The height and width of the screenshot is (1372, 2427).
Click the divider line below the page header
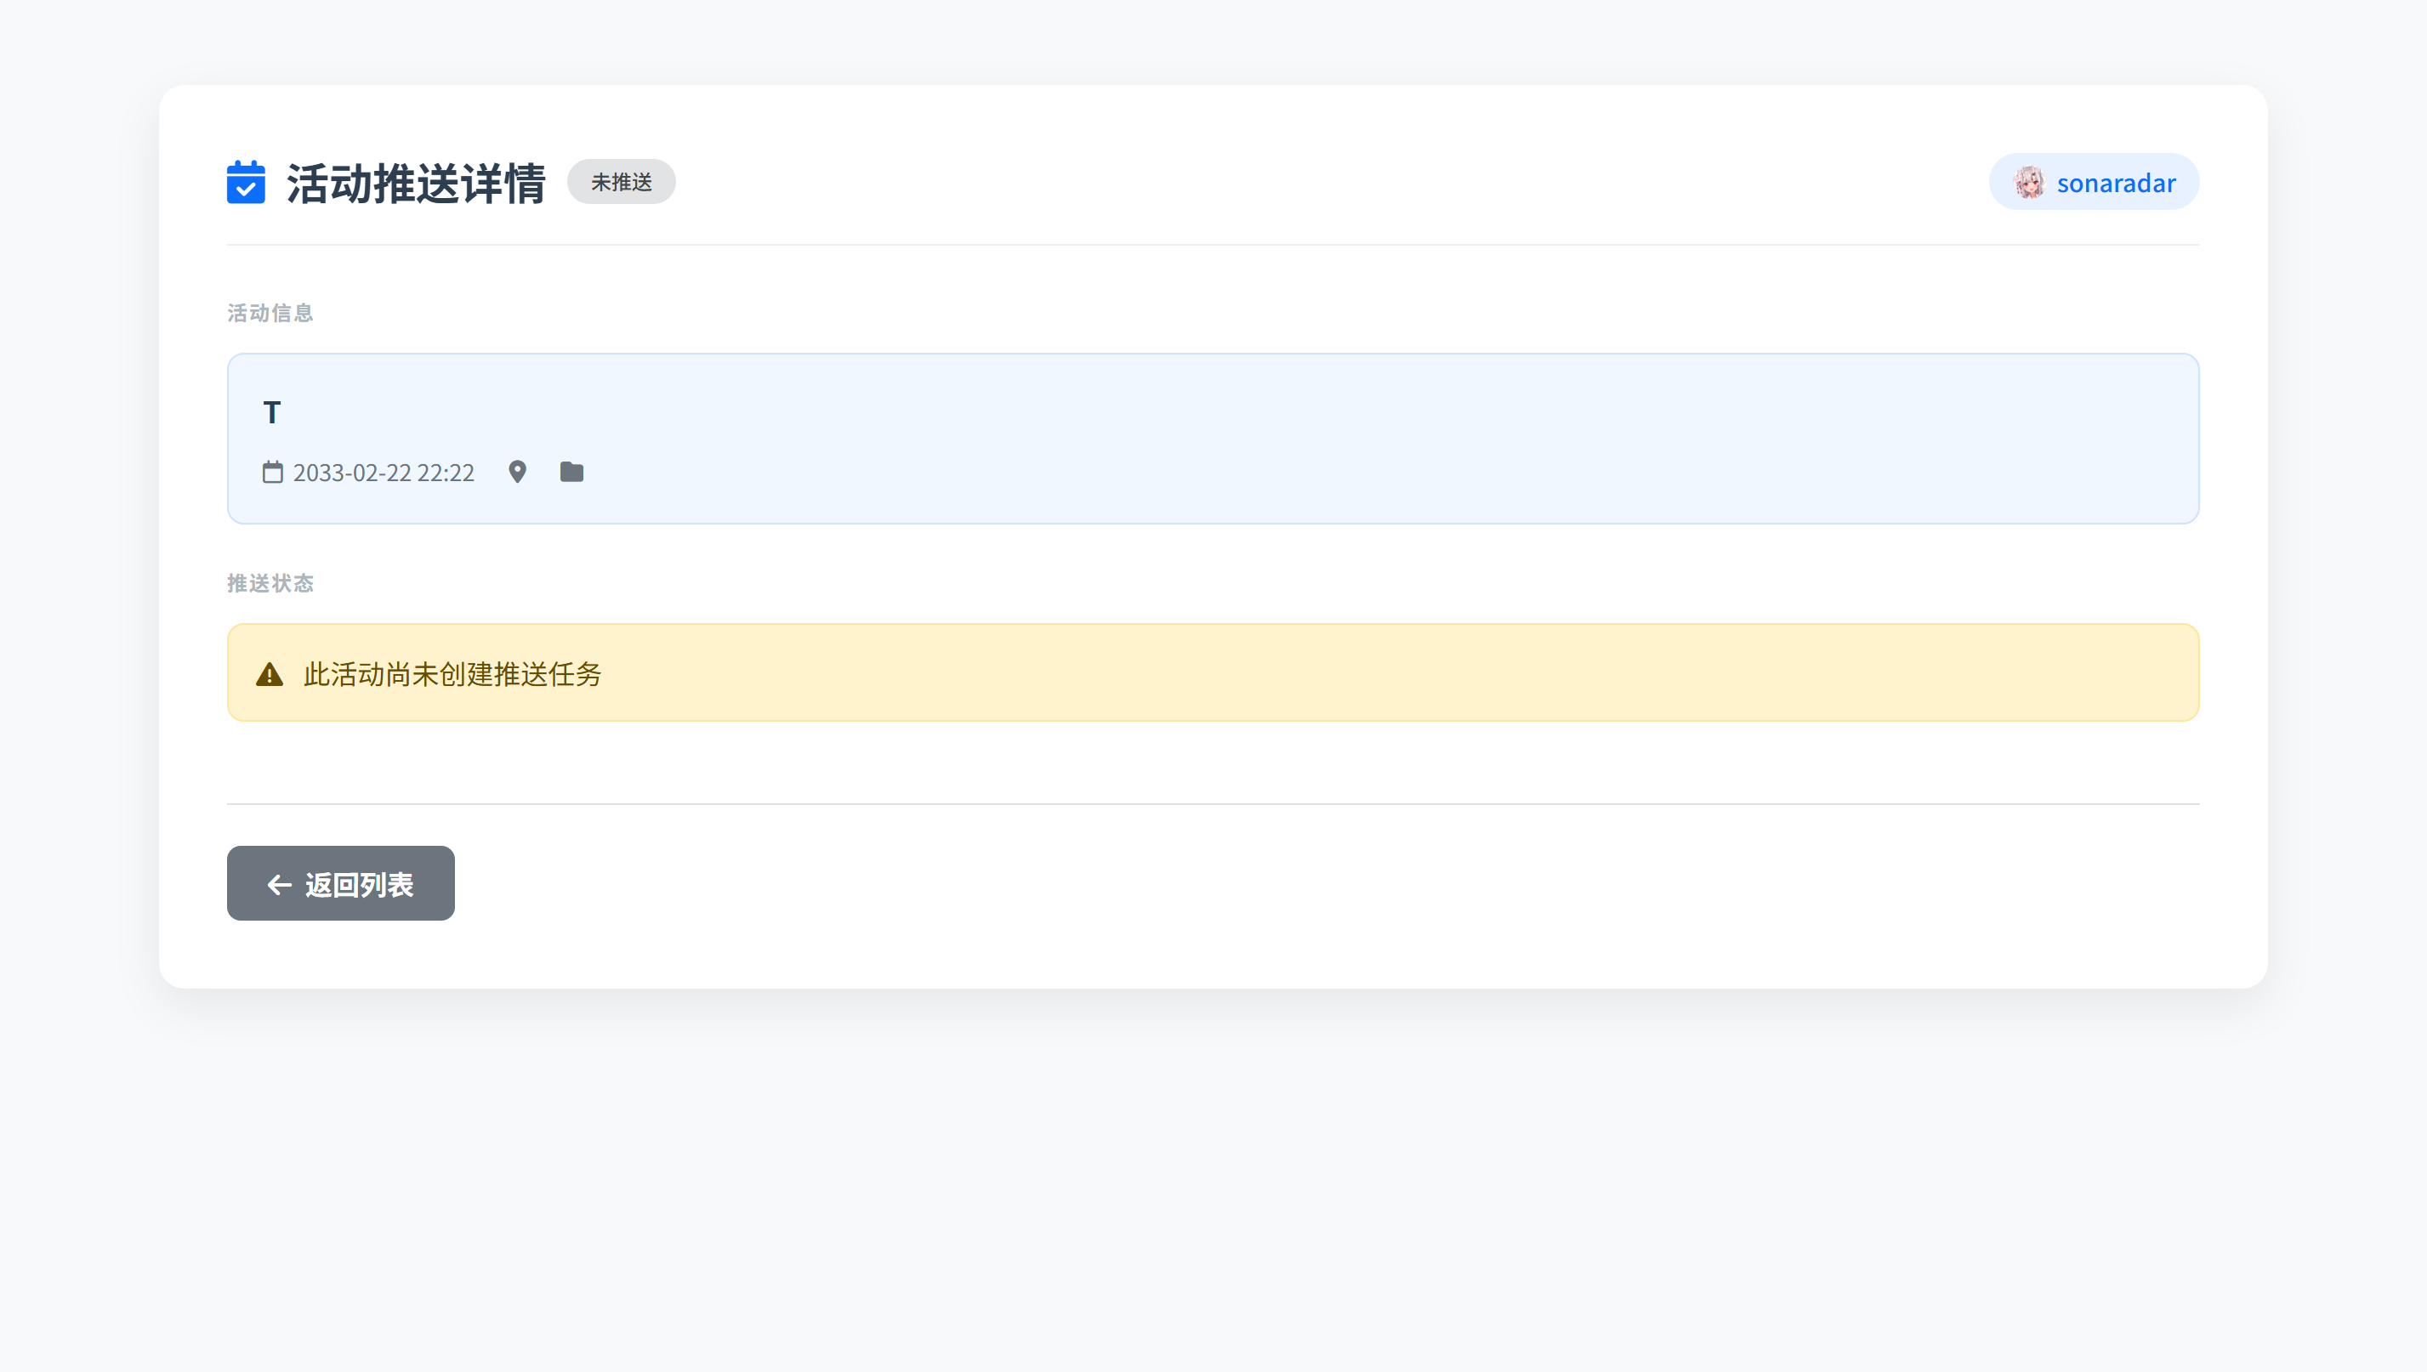(1213, 245)
